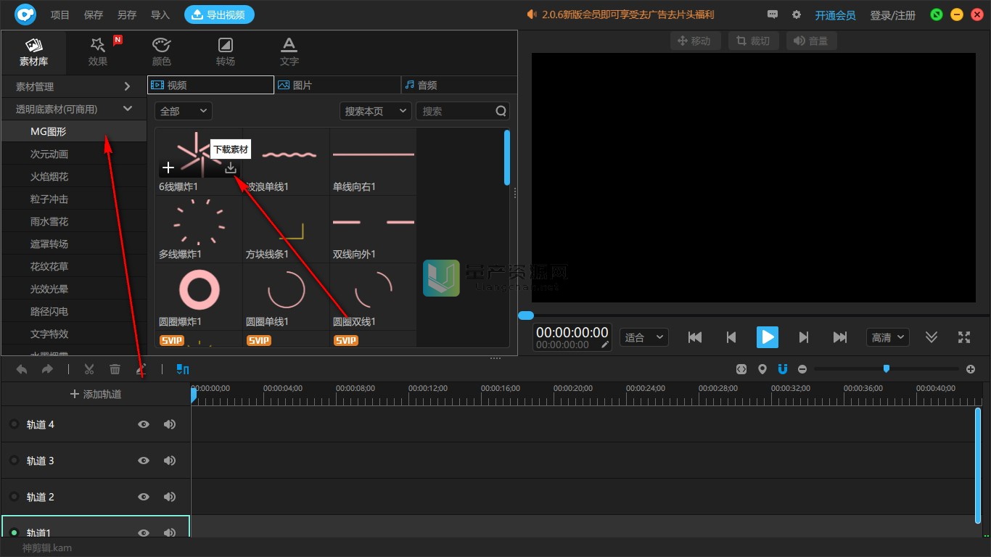Open the 项目 project menu
This screenshot has width=991, height=557.
[x=60, y=15]
